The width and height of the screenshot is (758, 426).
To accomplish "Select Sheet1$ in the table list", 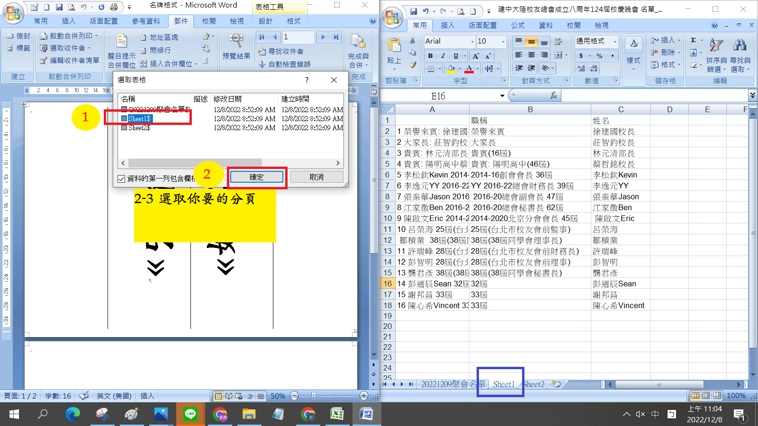I will point(139,119).
